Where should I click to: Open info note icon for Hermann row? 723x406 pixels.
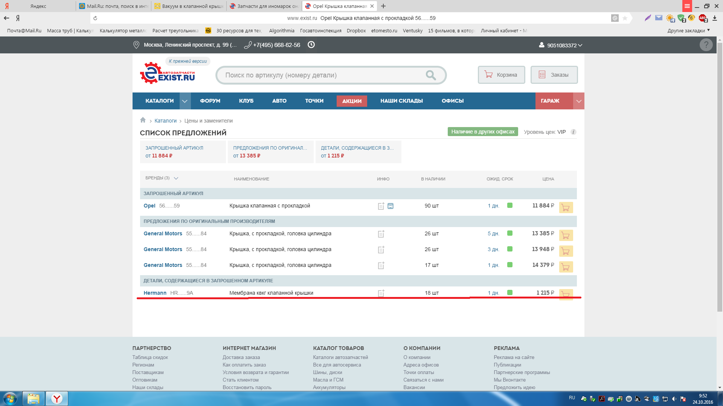(381, 293)
